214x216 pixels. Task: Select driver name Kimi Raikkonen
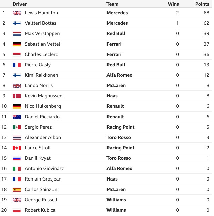click(x=41, y=75)
